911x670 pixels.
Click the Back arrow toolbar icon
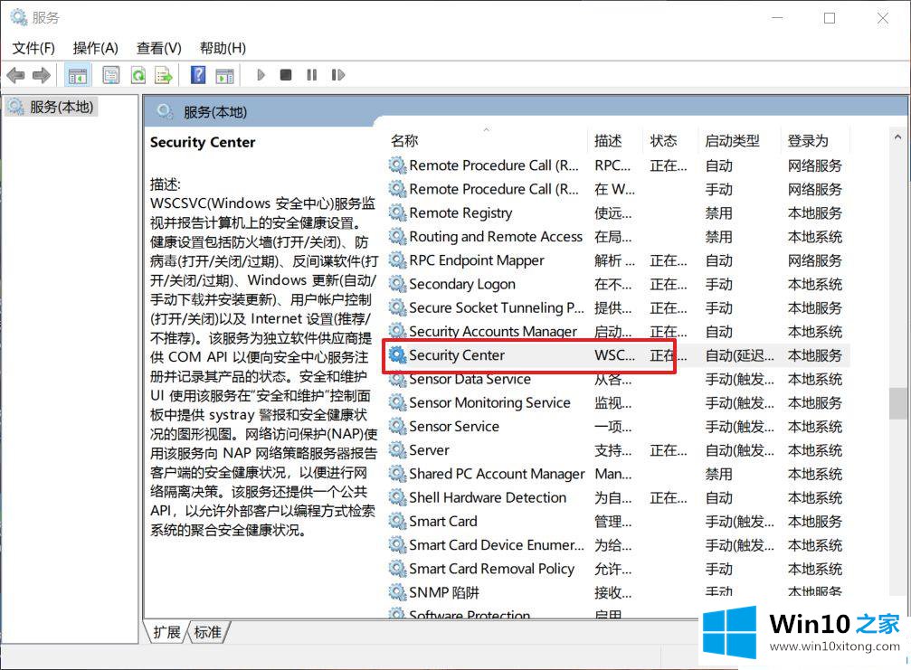15,75
